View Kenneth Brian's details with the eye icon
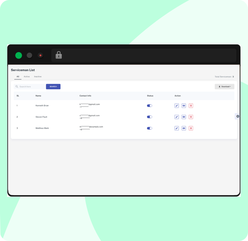 click(184, 106)
